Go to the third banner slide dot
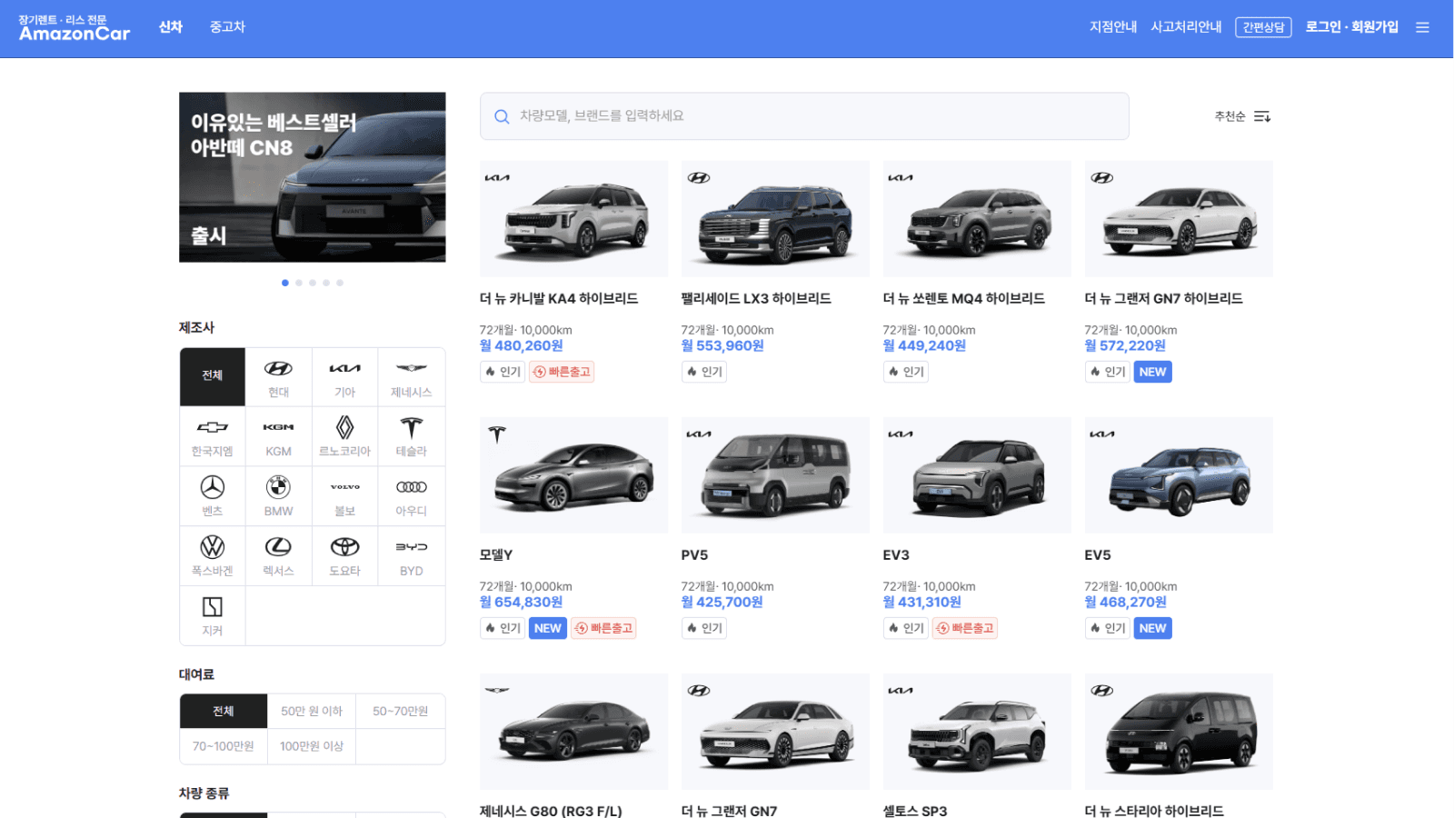Screen dimensions: 1454x818 click(313, 283)
